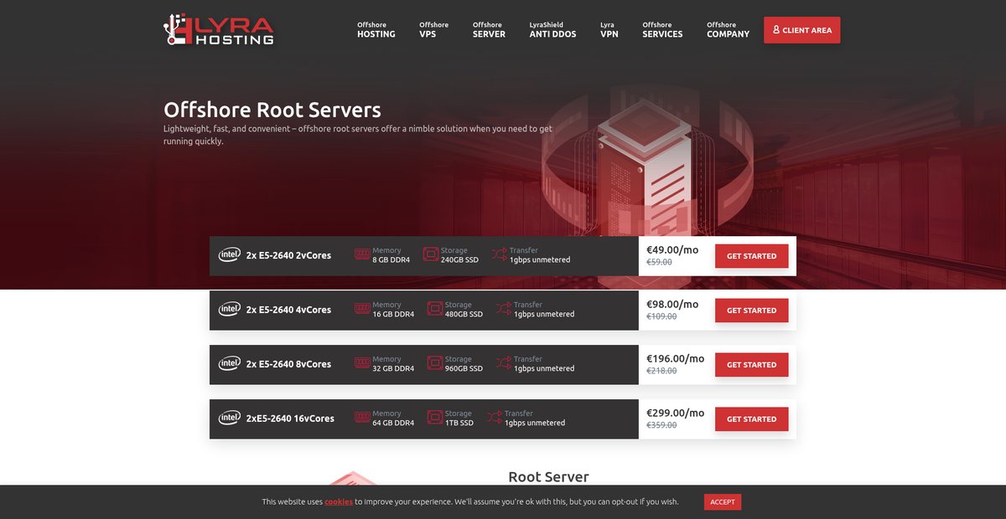The image size is (1006, 519).
Task: Click the €299.00/mo price
Action: [x=676, y=413]
